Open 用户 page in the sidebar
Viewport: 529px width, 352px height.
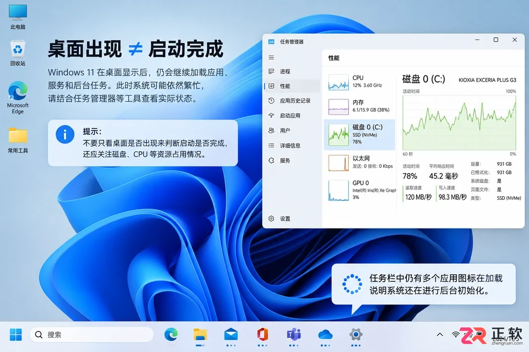click(x=292, y=130)
